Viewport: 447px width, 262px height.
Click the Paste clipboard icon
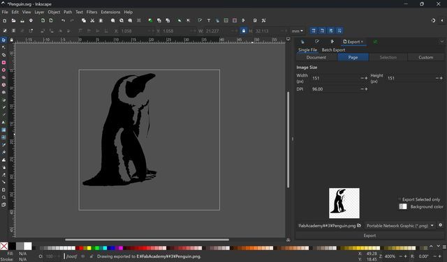pos(101,20)
